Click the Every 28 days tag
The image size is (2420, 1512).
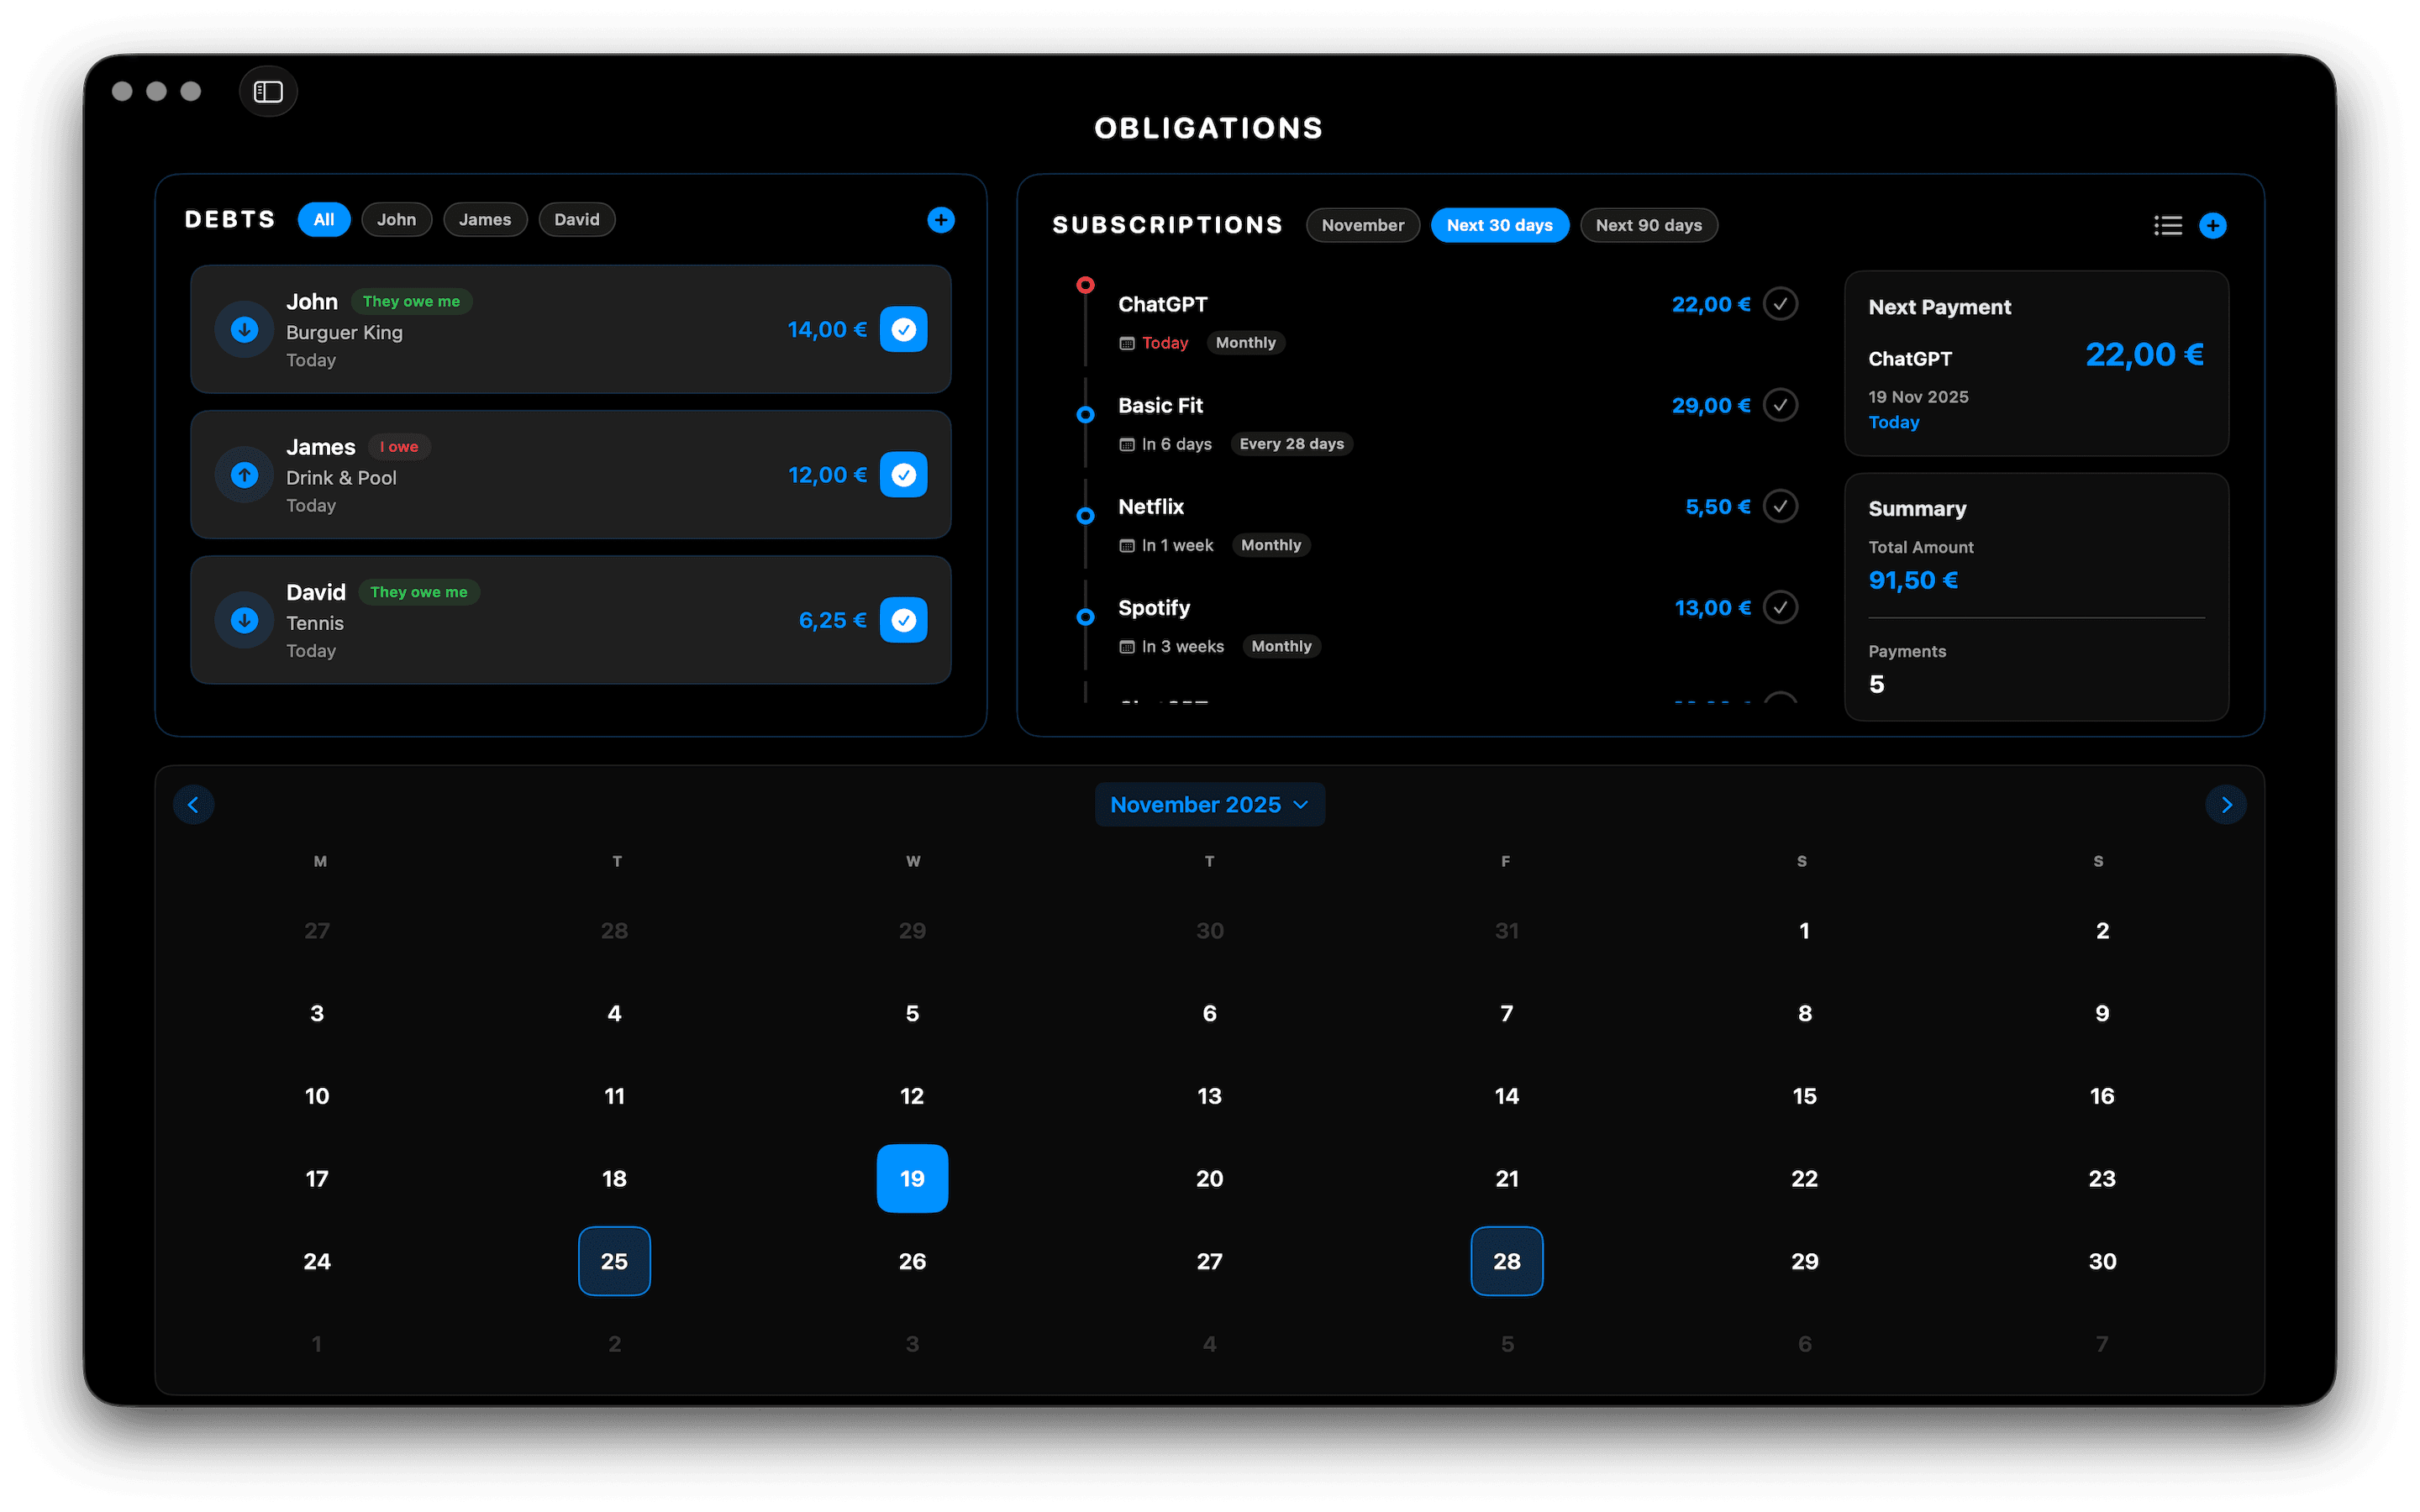coord(1291,444)
